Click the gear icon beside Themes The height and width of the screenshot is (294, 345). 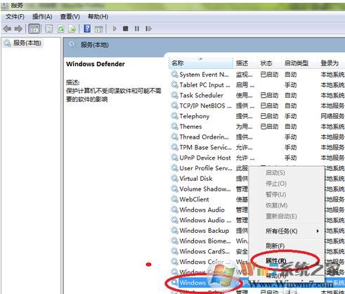174,127
